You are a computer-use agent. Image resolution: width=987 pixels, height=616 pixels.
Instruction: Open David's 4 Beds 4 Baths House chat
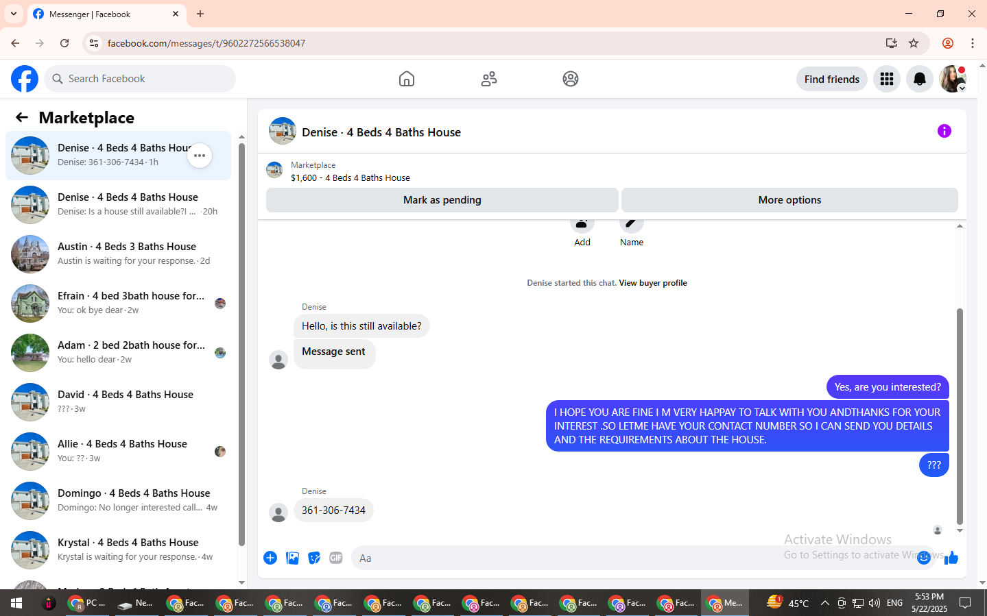pos(118,402)
